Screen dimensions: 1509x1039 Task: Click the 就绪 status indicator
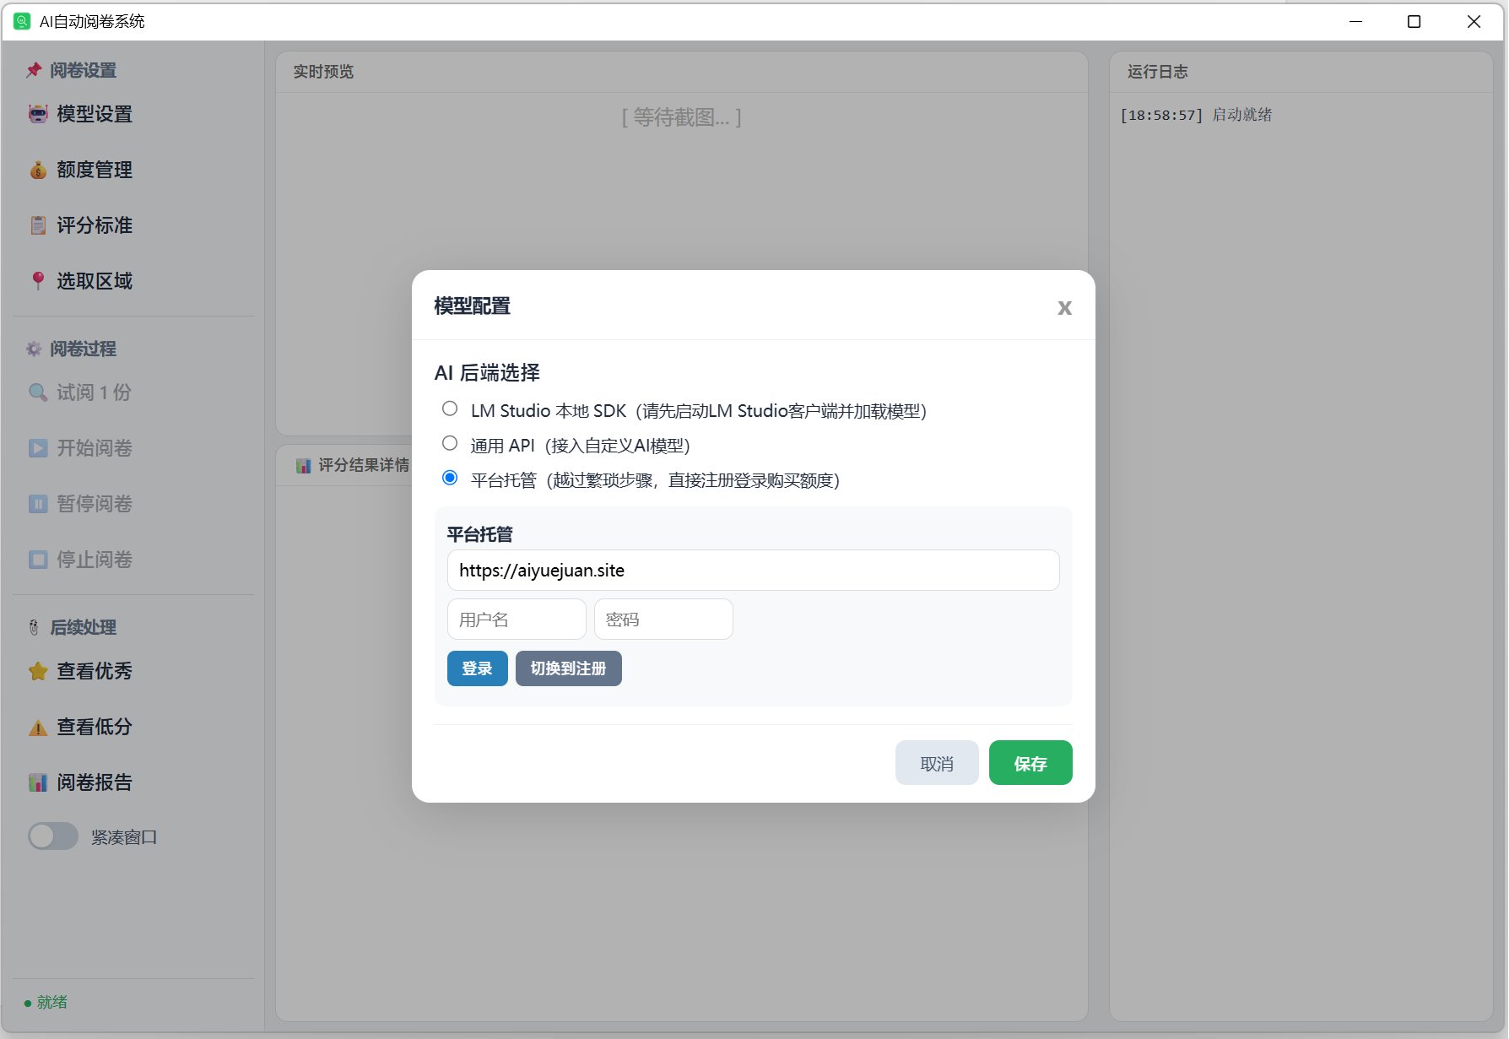click(46, 1003)
